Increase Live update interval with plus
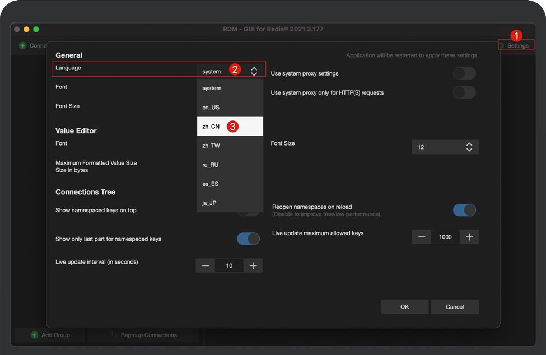The image size is (546, 355). 253,265
